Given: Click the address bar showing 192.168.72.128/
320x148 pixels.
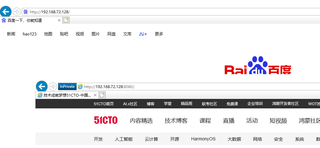Looking at the screenshot, I should [x=171, y=12].
